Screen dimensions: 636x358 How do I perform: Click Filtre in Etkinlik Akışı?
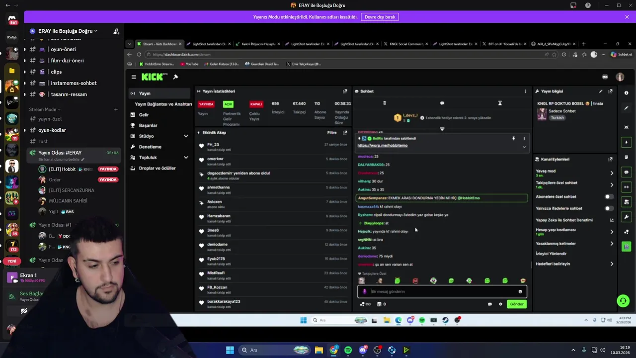click(x=332, y=133)
